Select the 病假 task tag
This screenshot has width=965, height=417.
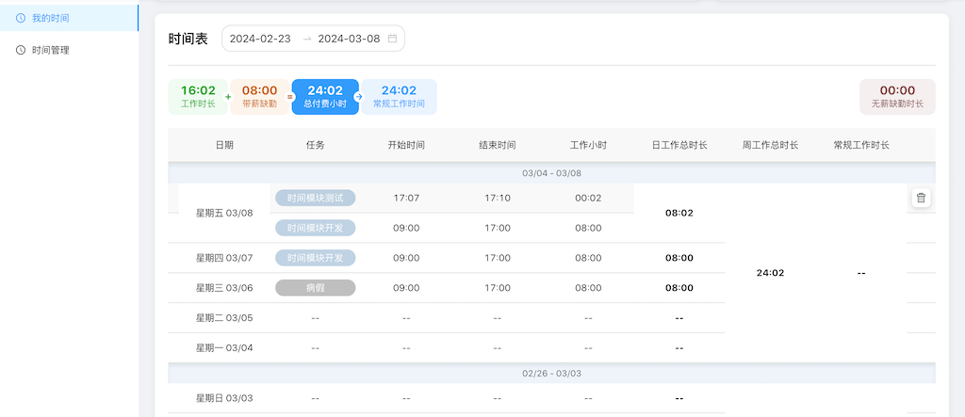coord(315,288)
